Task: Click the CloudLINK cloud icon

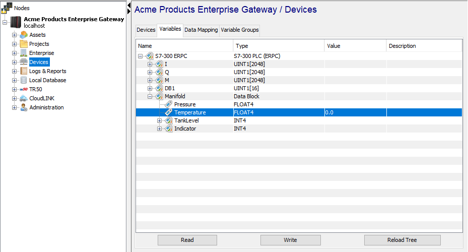Action: tap(24, 98)
